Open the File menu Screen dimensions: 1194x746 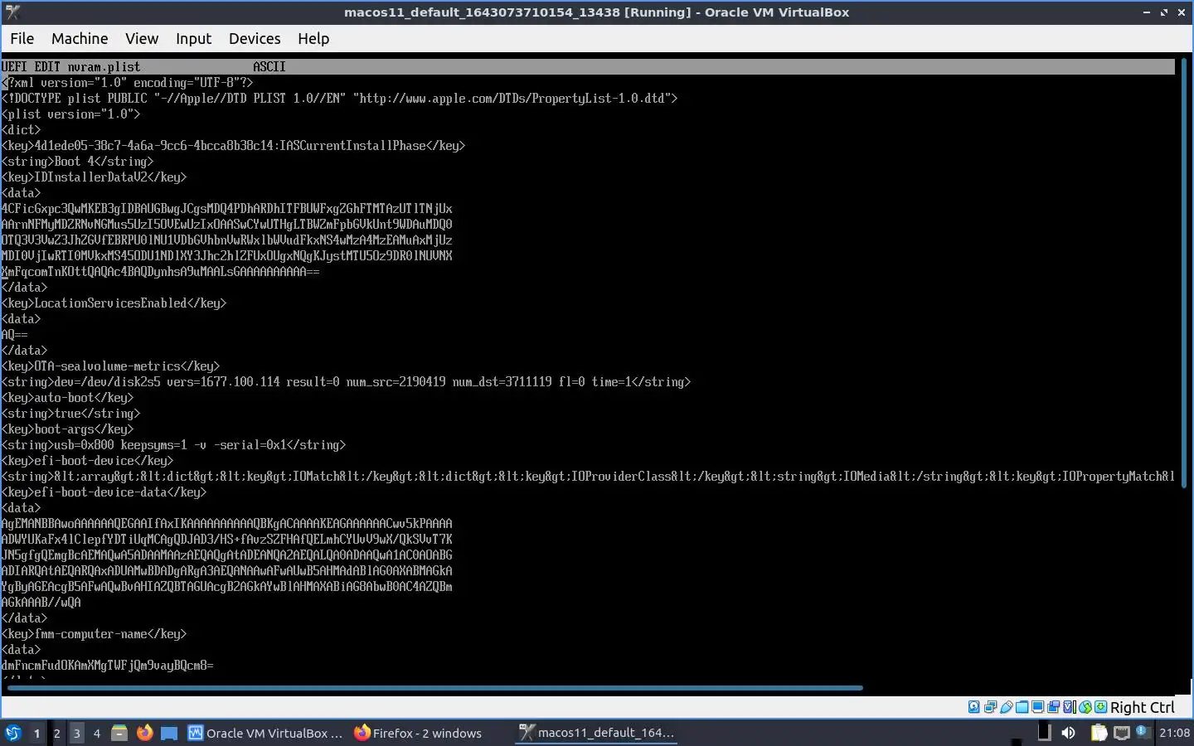(x=22, y=38)
